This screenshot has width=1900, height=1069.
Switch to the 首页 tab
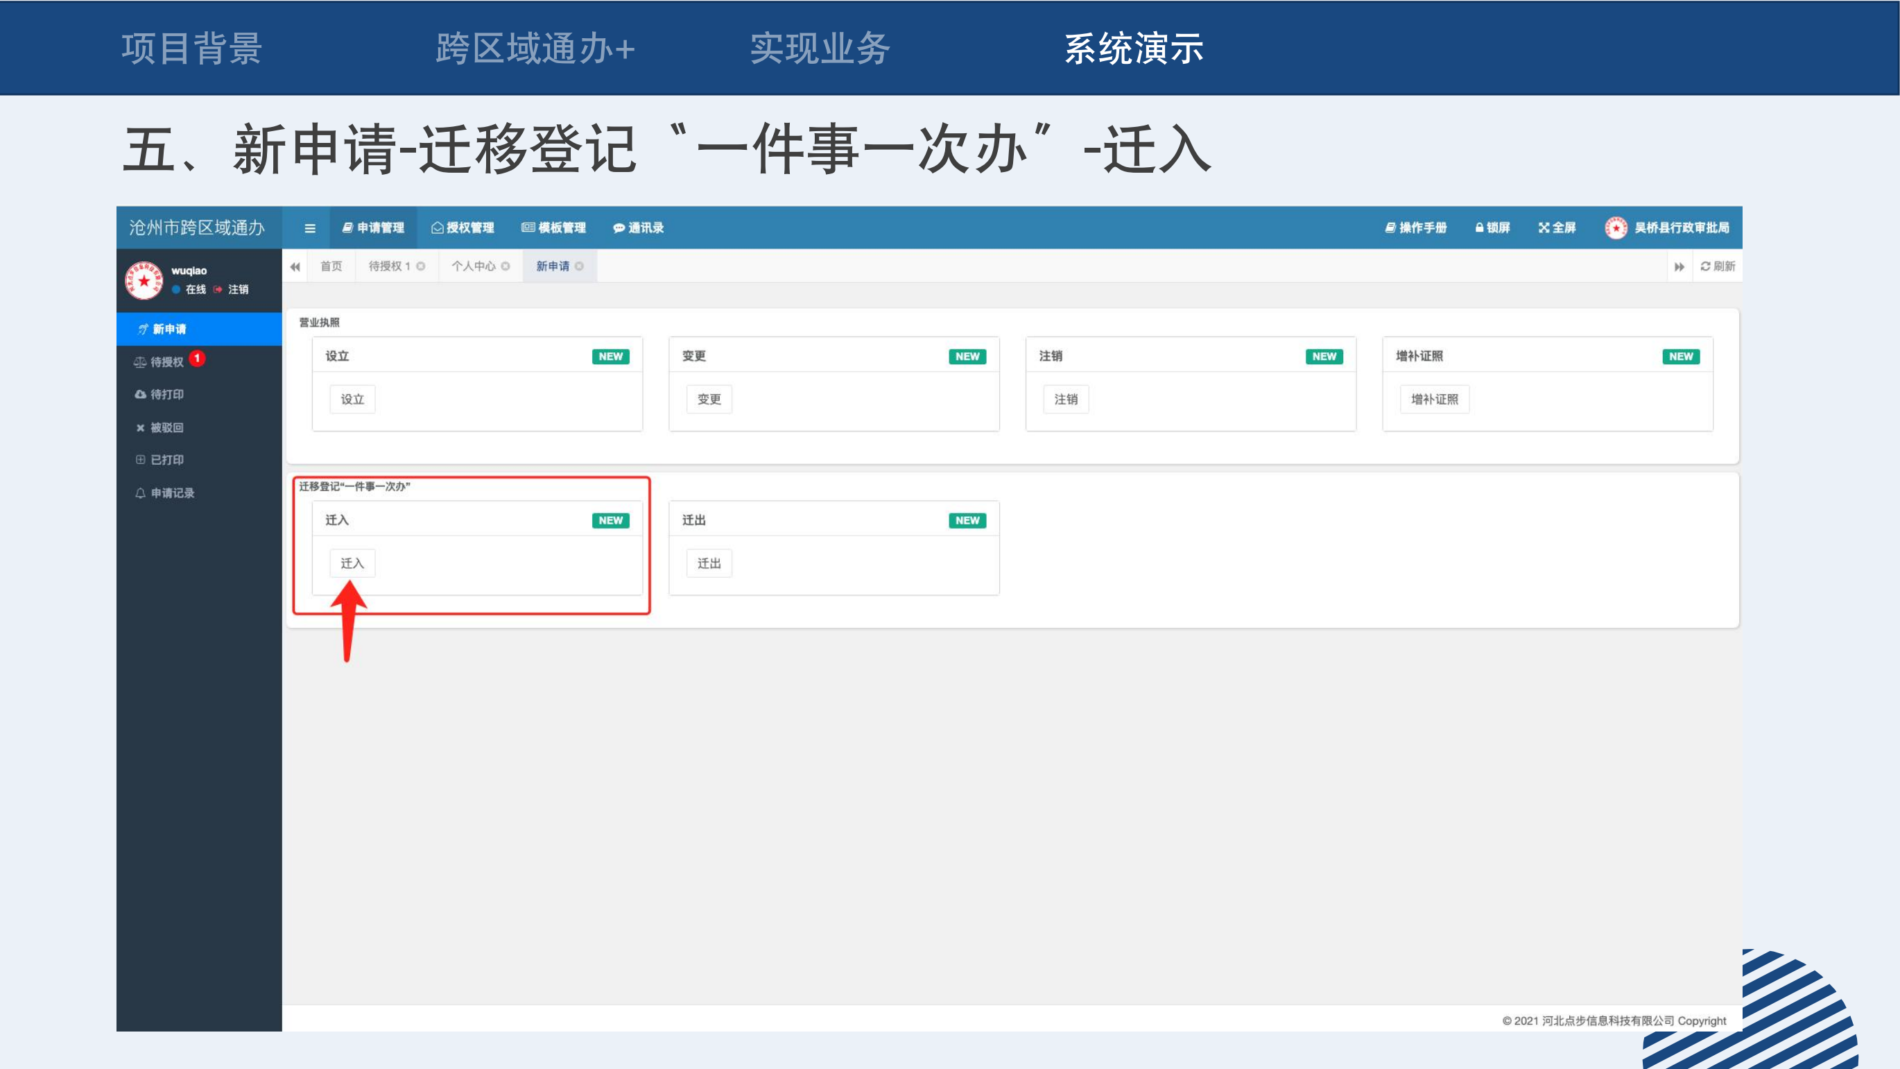(331, 266)
